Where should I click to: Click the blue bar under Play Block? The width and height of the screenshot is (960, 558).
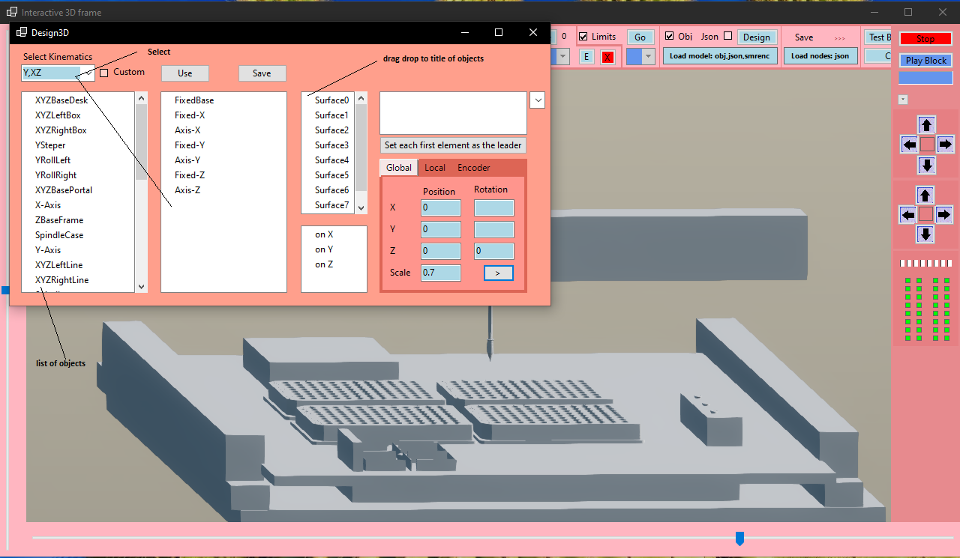click(925, 78)
